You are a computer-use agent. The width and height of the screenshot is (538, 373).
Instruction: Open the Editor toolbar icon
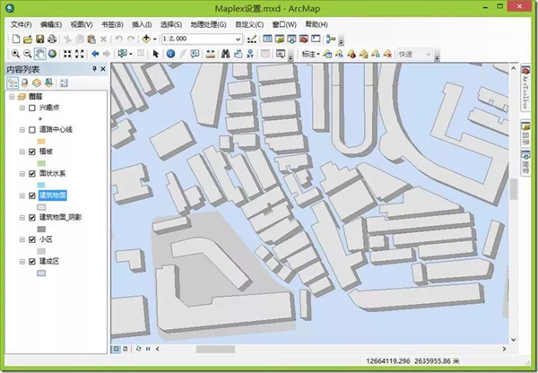coord(252,39)
